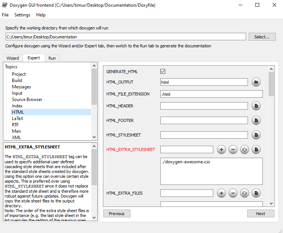283x233 pixels.
Task: Click the Select... working directory button
Action: [262, 37]
